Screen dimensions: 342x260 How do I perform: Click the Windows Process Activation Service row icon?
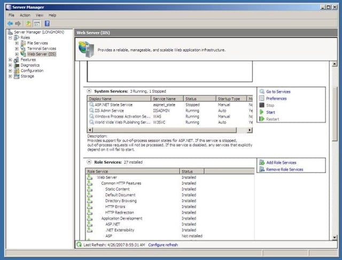click(91, 116)
